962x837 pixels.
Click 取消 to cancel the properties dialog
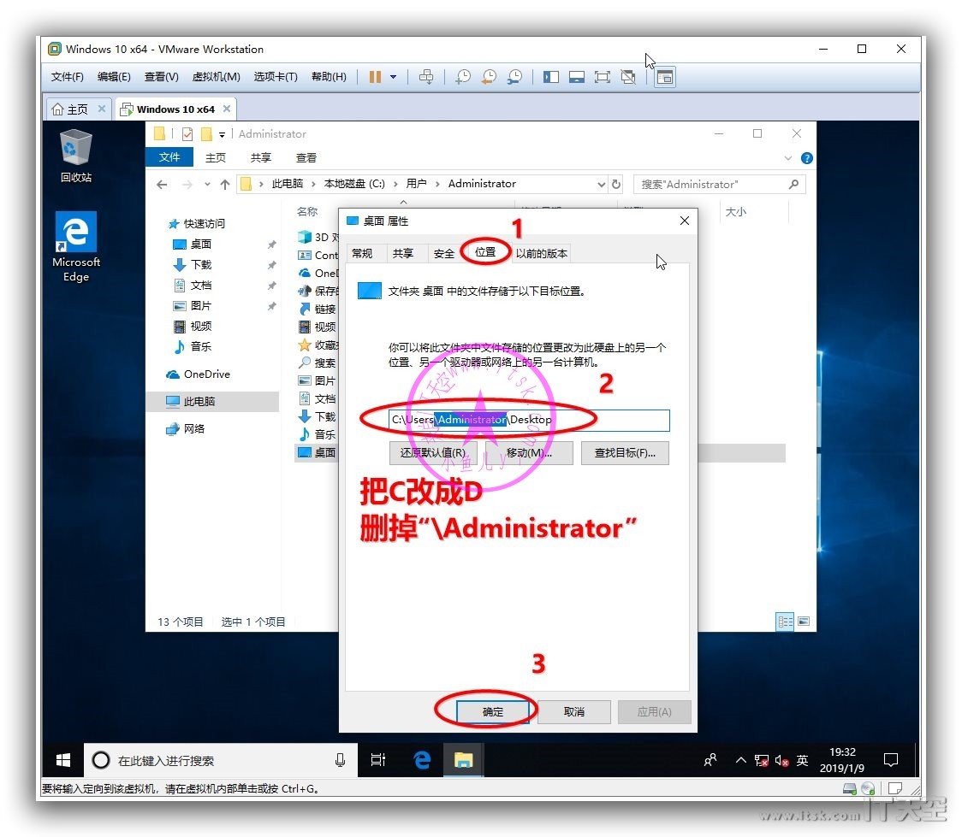[x=573, y=712]
